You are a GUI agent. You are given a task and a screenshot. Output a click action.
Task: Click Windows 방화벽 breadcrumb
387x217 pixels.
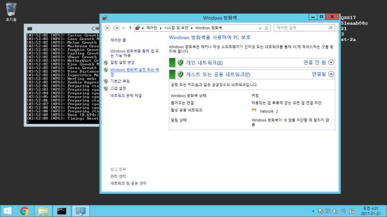pos(208,28)
